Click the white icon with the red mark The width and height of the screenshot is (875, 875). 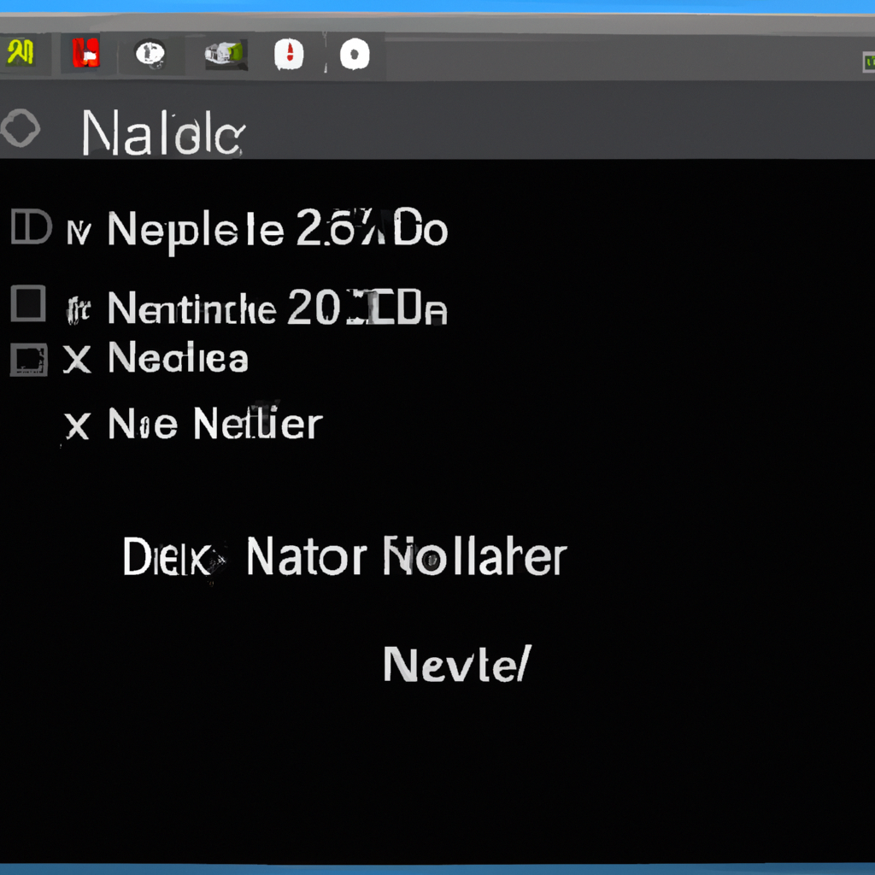(x=289, y=56)
